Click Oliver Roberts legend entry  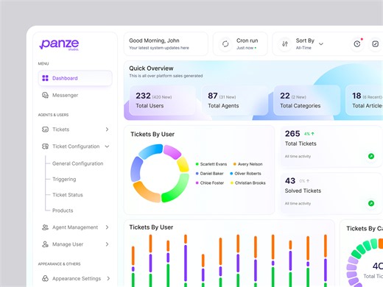[245, 174]
